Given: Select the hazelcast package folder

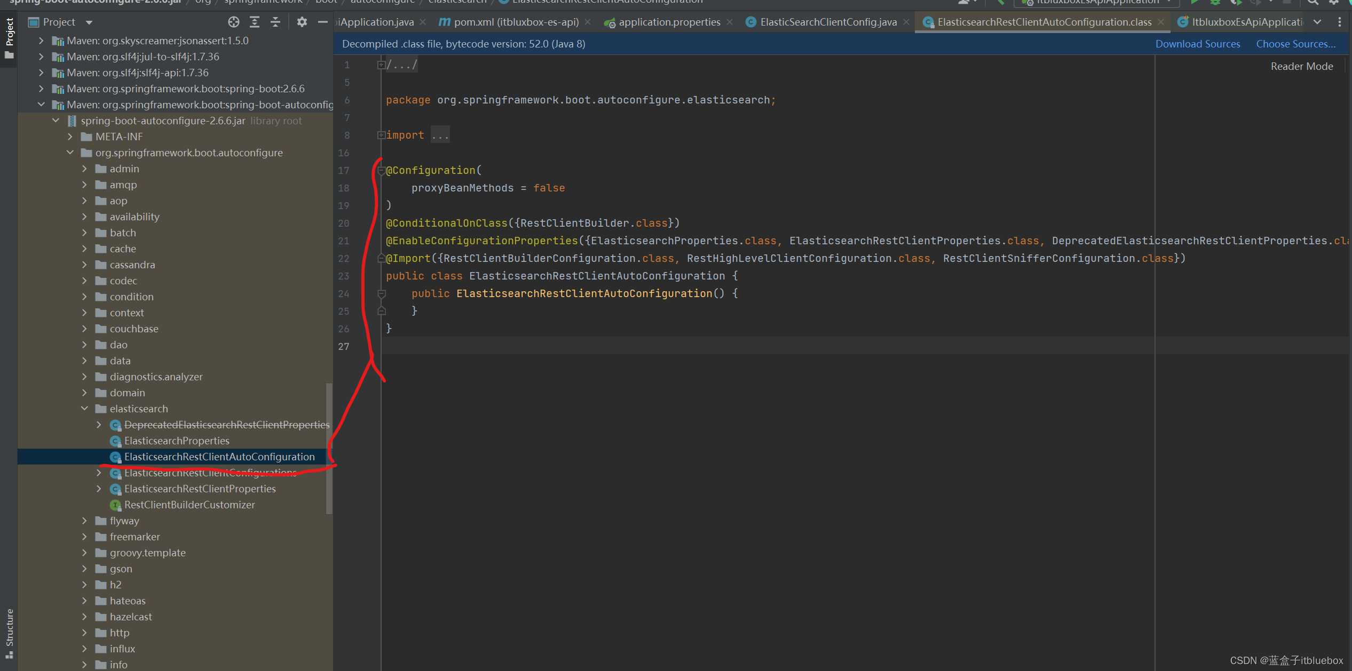Looking at the screenshot, I should (130, 617).
